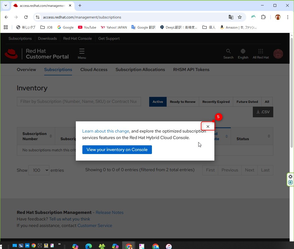Click the site information icon in address bar

pos(38,17)
